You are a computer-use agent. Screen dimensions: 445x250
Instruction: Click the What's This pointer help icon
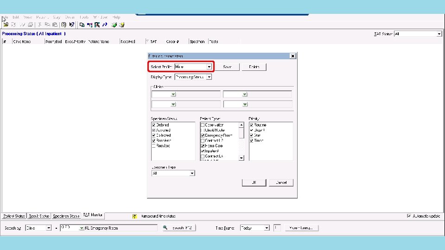click(x=71, y=25)
